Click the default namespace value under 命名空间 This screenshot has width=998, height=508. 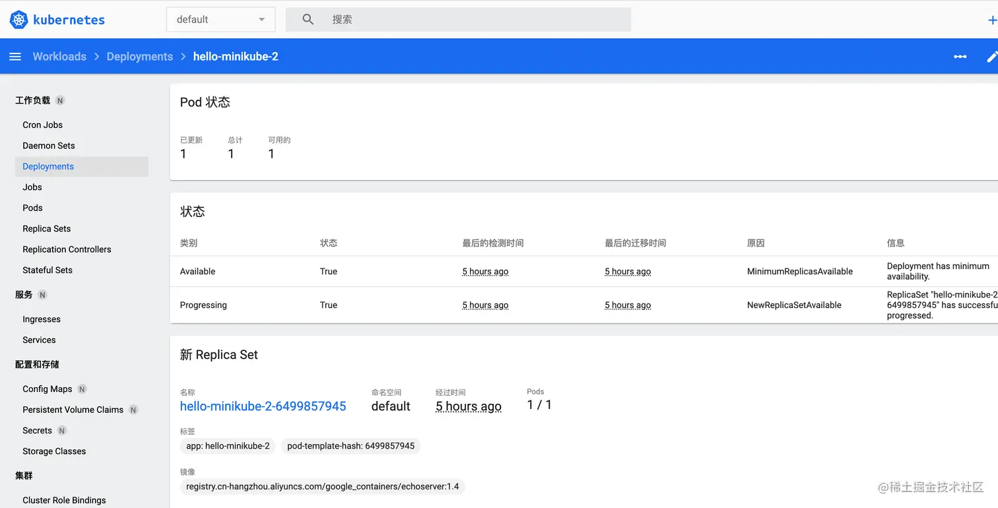391,406
